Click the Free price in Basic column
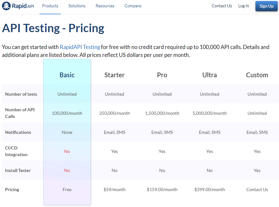The height and width of the screenshot is (207, 279). coord(67,190)
